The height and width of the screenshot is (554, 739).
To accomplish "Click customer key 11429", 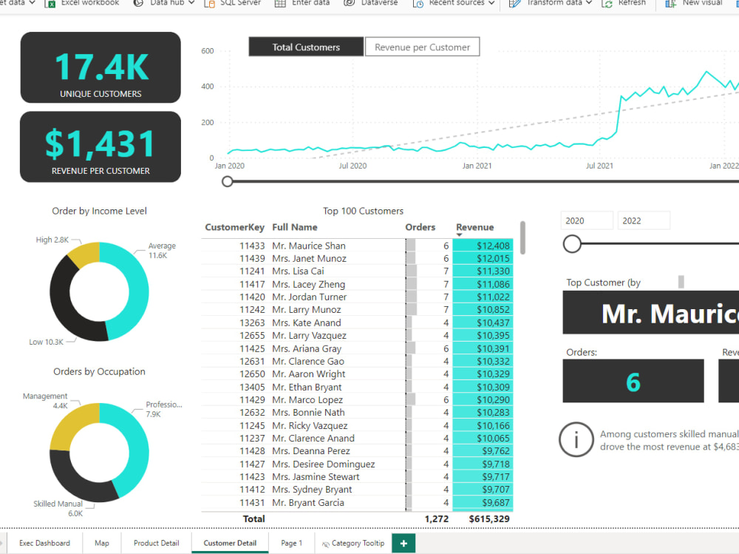I will pos(252,400).
